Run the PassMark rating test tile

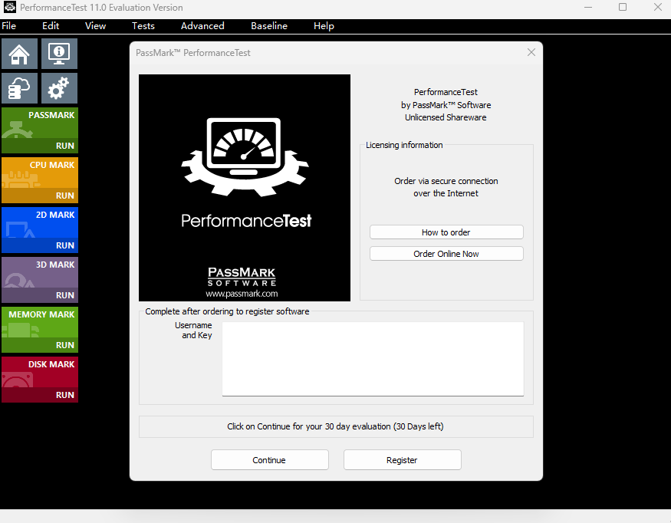pyautogui.click(x=40, y=130)
